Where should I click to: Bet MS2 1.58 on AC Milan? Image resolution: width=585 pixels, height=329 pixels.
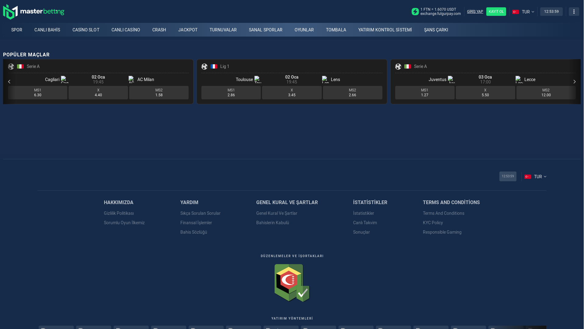(159, 93)
